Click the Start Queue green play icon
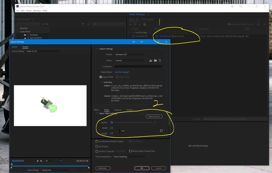This screenshot has width=272, height=173. (265, 25)
